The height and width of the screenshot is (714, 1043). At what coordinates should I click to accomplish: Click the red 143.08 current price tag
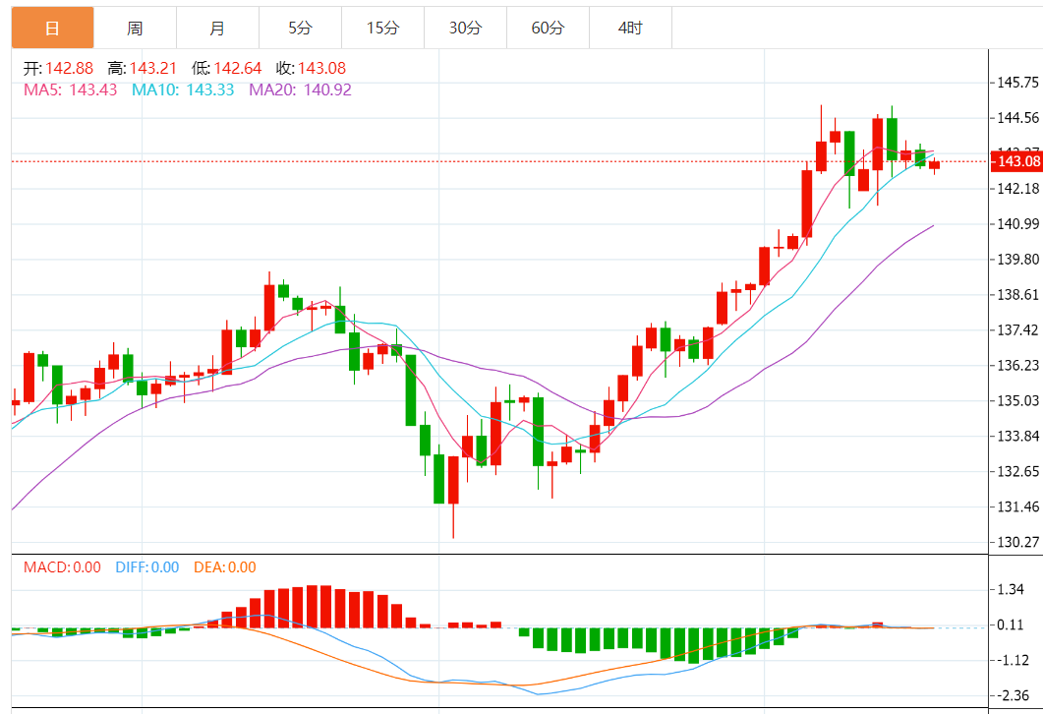tap(1016, 161)
